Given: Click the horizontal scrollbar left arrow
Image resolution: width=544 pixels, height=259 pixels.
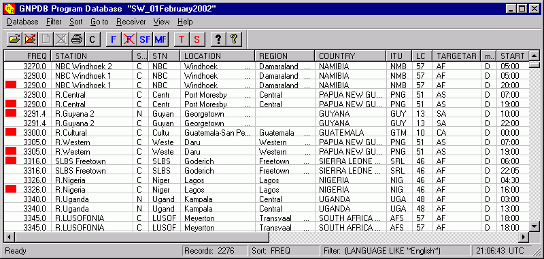Looking at the screenshot, I should (x=10, y=237).
